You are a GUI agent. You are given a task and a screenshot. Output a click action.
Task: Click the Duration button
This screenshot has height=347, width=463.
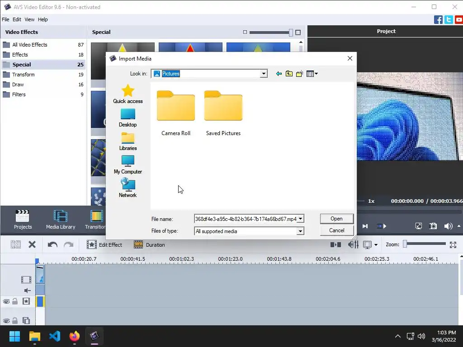[149, 244]
